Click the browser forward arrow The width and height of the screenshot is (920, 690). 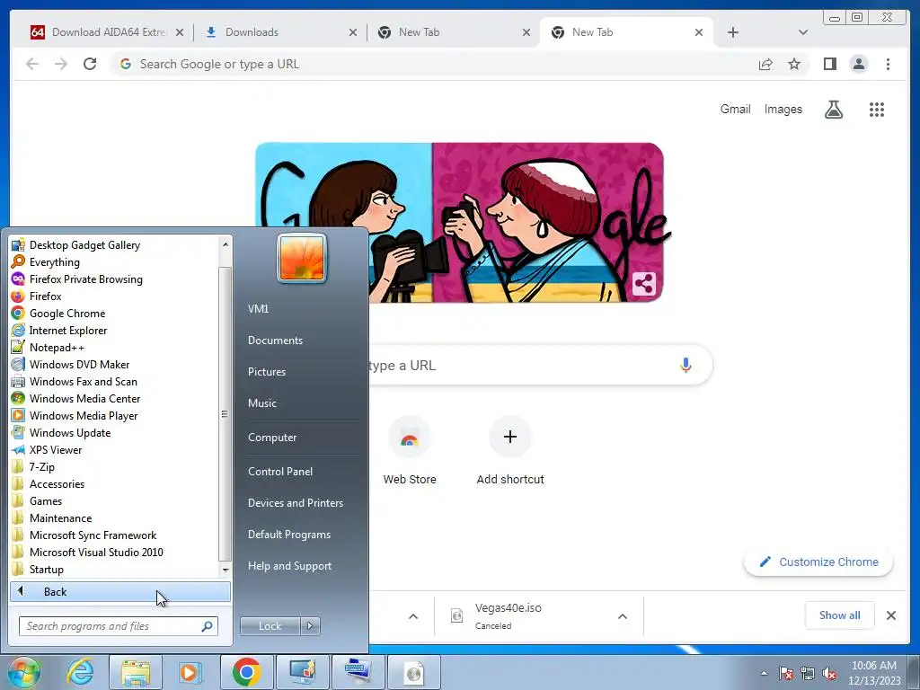tap(61, 64)
